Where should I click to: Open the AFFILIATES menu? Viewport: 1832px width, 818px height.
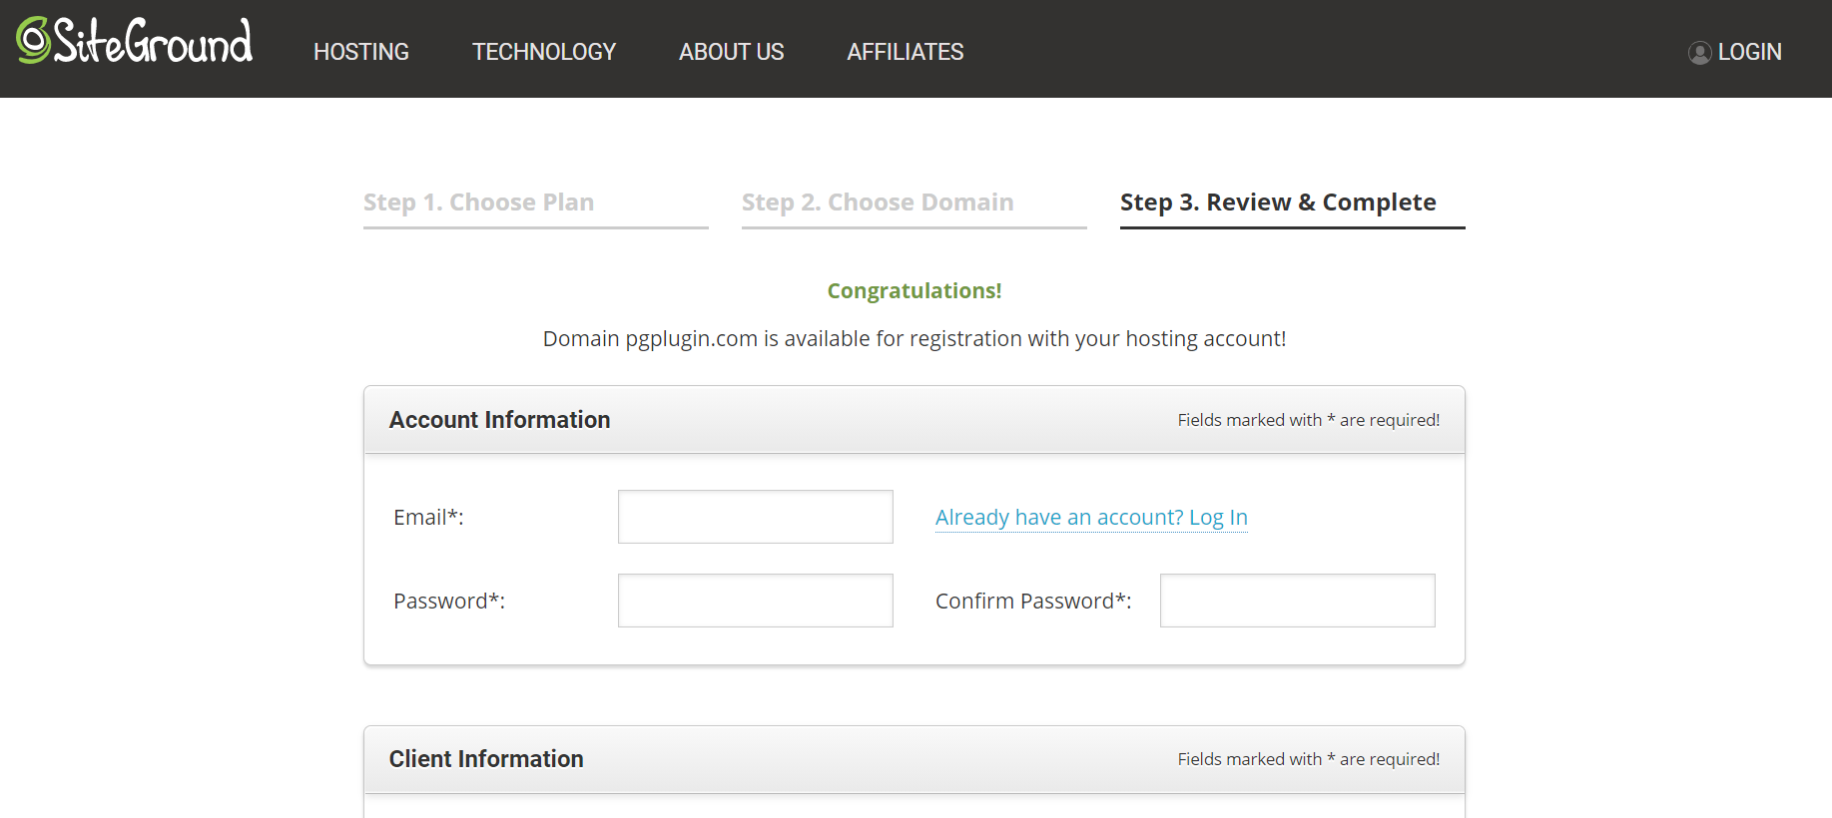pos(906,52)
